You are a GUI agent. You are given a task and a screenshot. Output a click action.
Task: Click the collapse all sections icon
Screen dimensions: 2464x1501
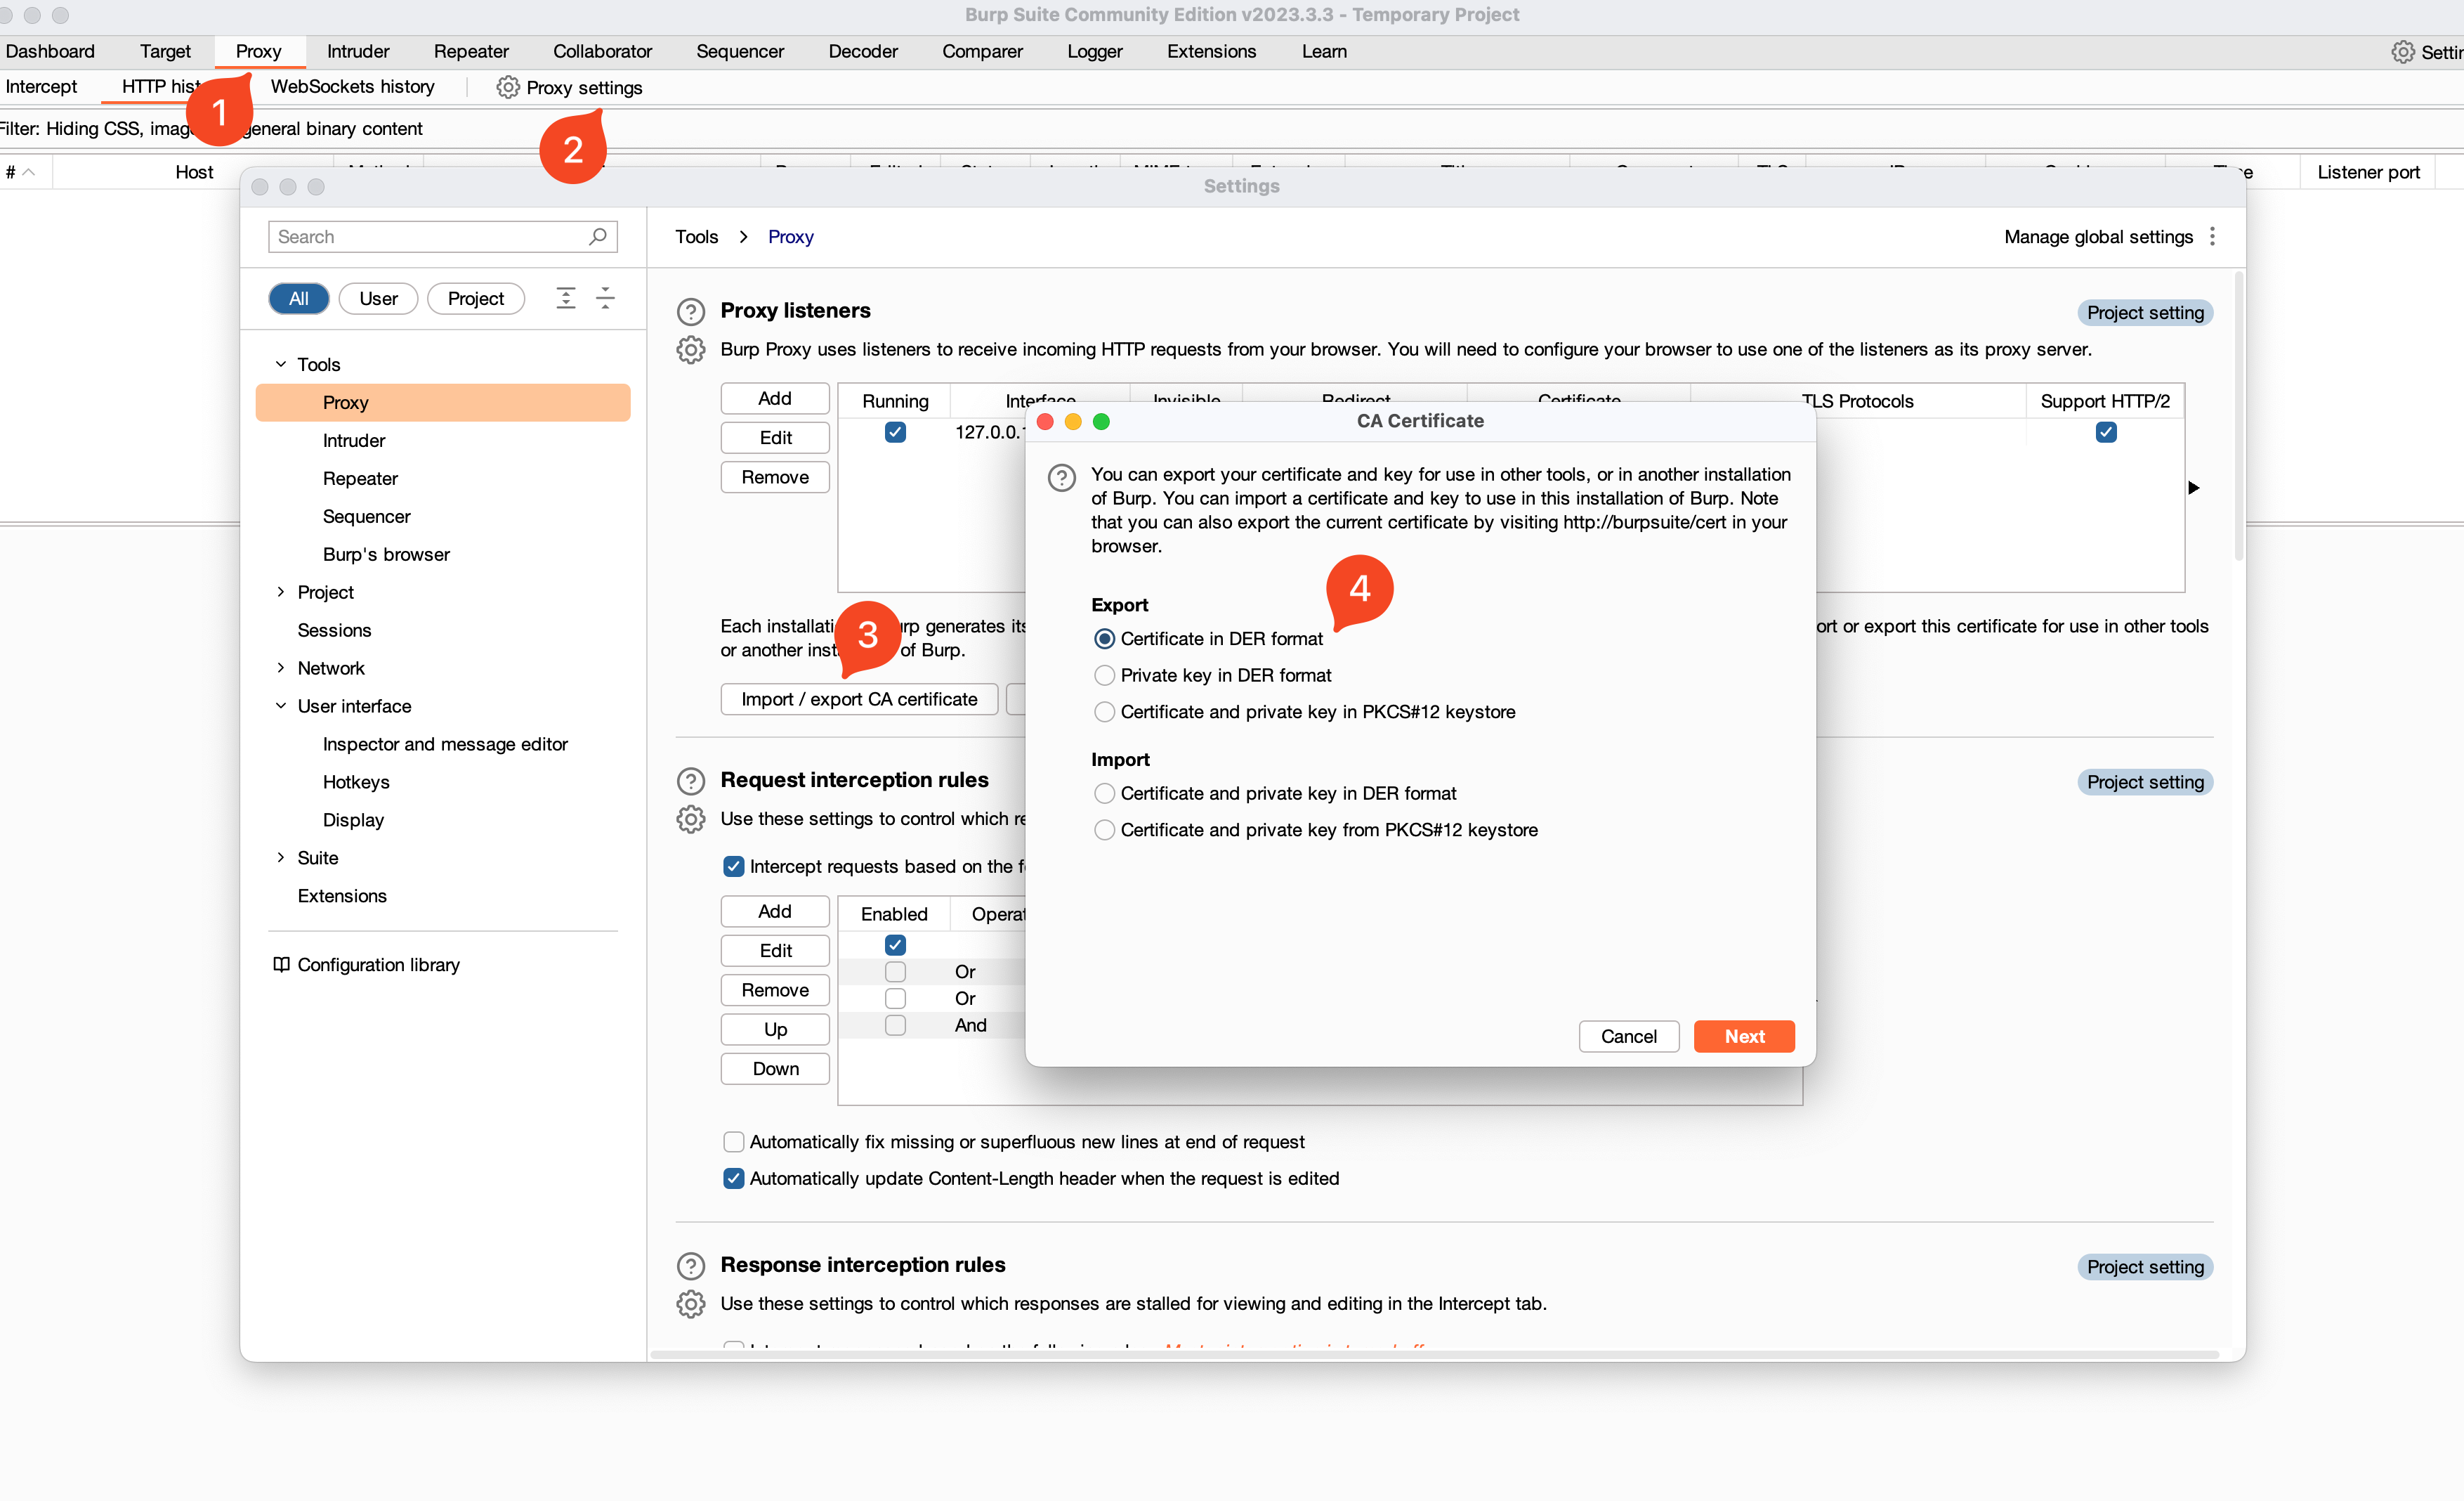(x=605, y=297)
